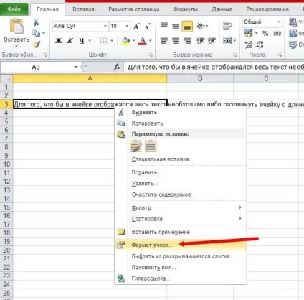
Task: Open the underline style dropdown arrow
Action: click(x=90, y=41)
